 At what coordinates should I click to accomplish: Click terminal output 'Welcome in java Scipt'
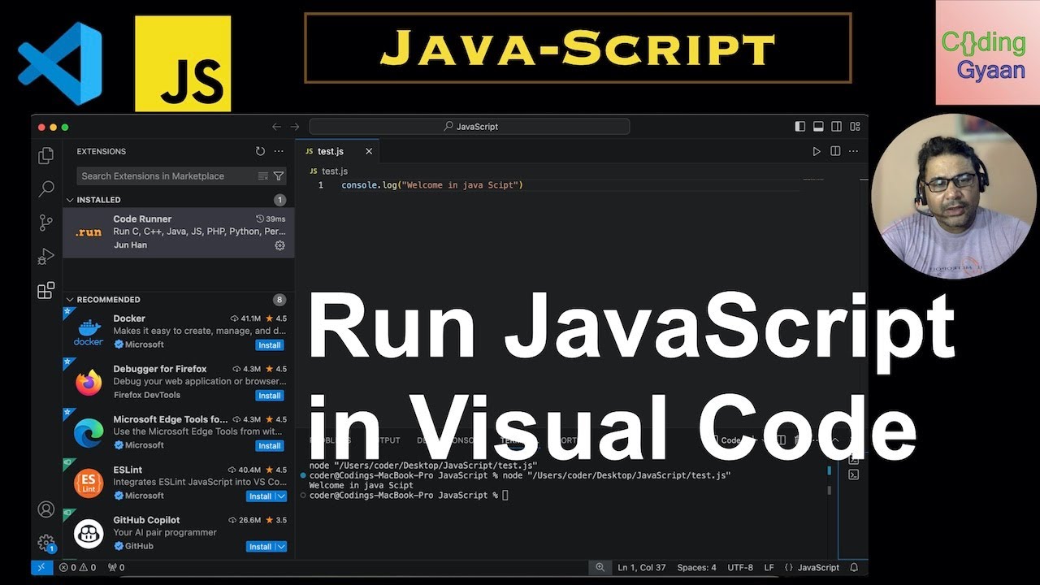point(361,485)
